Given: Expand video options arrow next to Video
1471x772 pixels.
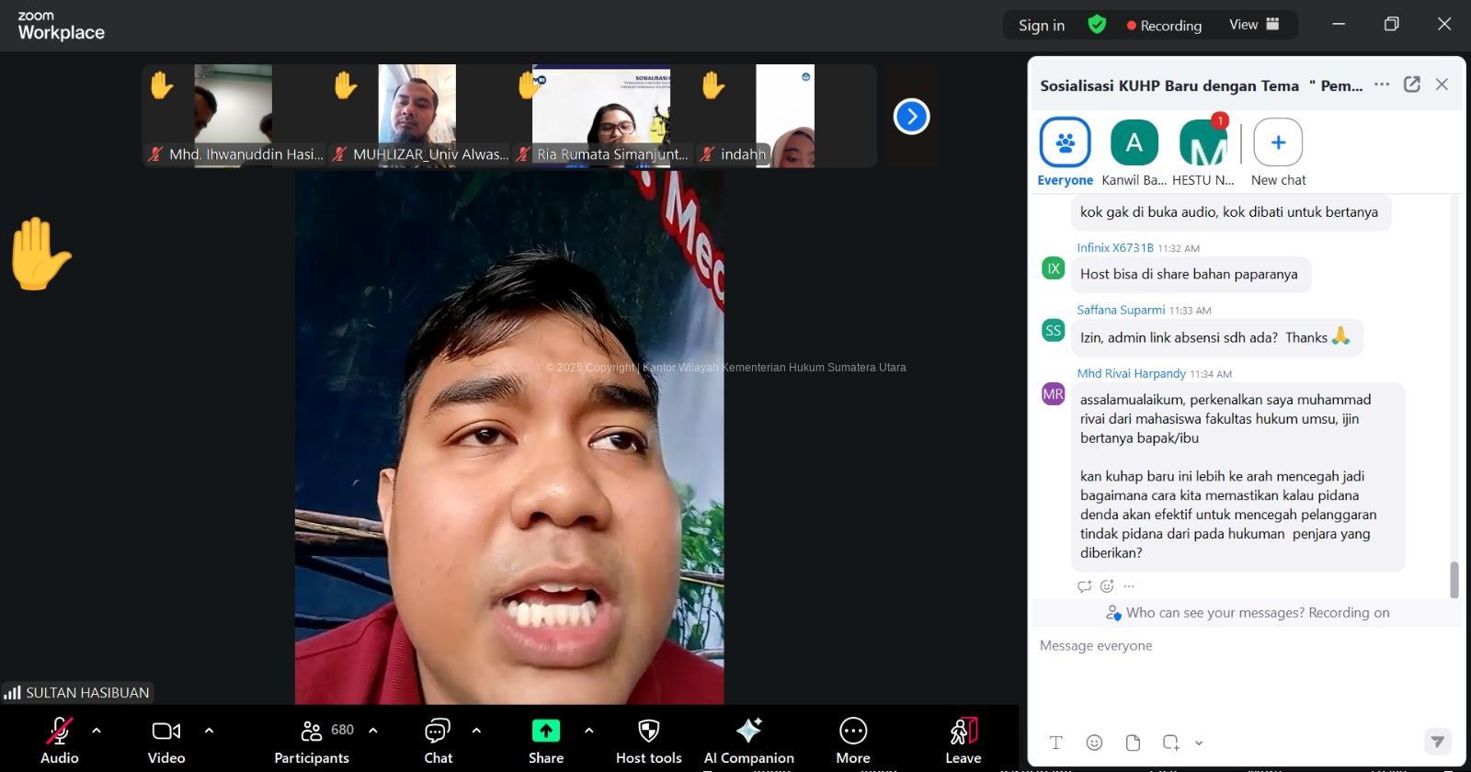Looking at the screenshot, I should (209, 731).
